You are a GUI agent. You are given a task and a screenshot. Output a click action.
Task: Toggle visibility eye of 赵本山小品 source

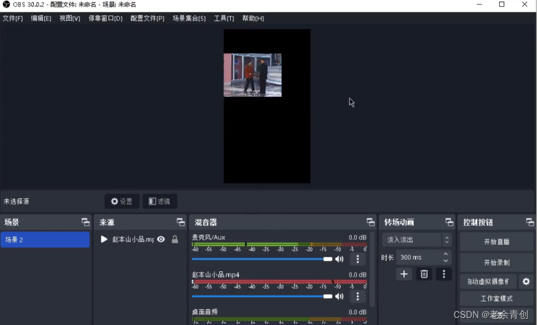161,239
